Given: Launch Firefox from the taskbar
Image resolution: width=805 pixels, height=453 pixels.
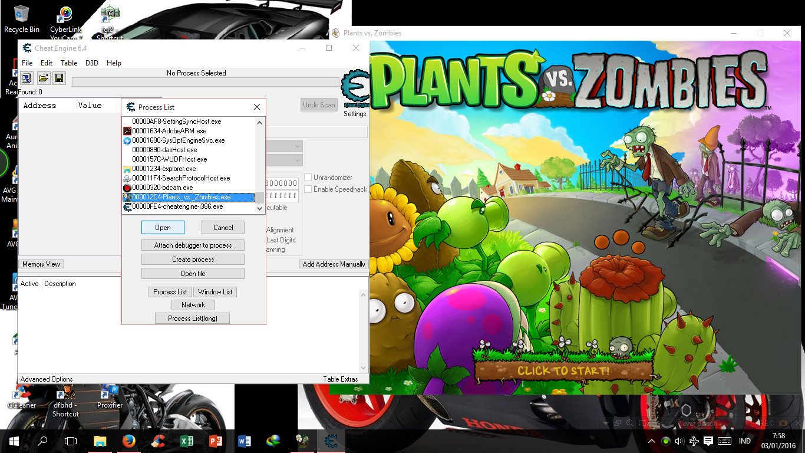Looking at the screenshot, I should click(x=128, y=441).
